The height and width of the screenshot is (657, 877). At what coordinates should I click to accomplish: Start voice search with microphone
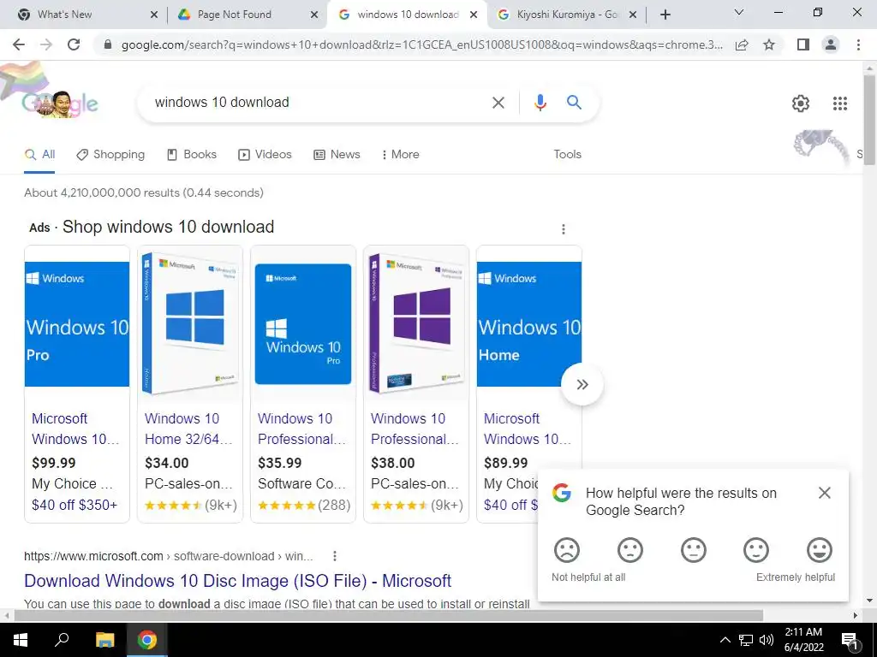(540, 103)
